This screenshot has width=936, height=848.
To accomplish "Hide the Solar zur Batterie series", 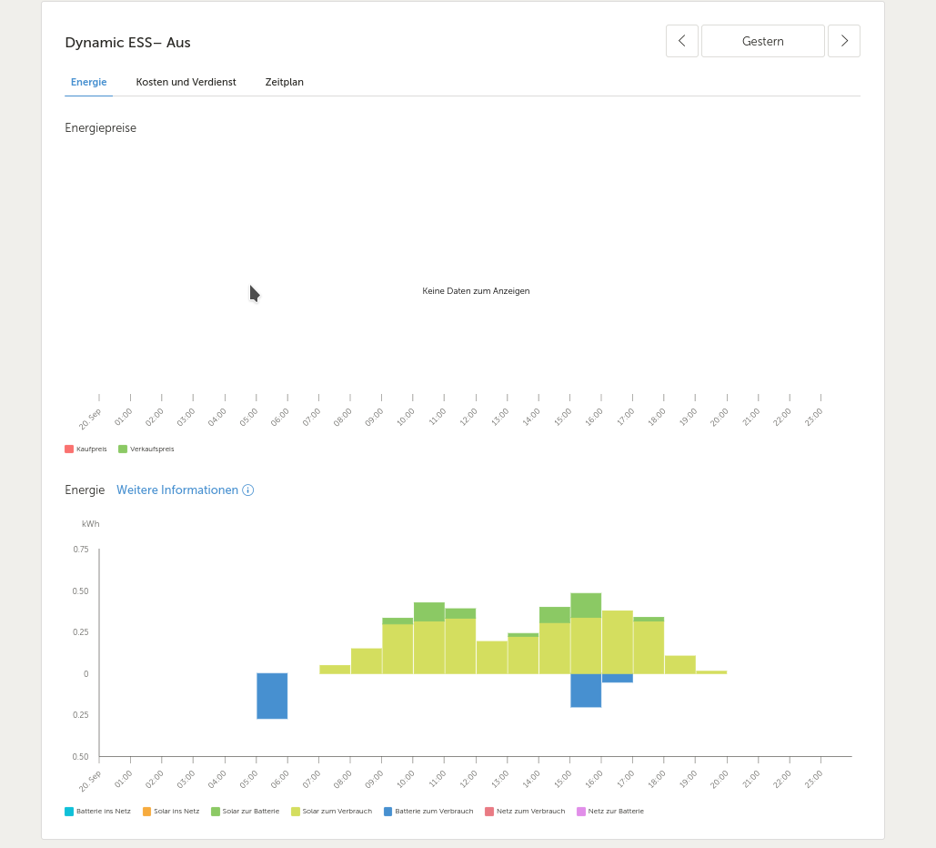I will (246, 812).
